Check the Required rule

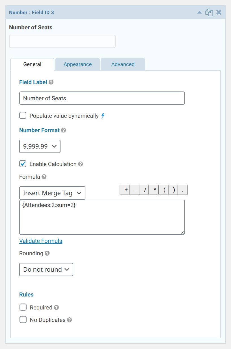pyautogui.click(x=23, y=307)
